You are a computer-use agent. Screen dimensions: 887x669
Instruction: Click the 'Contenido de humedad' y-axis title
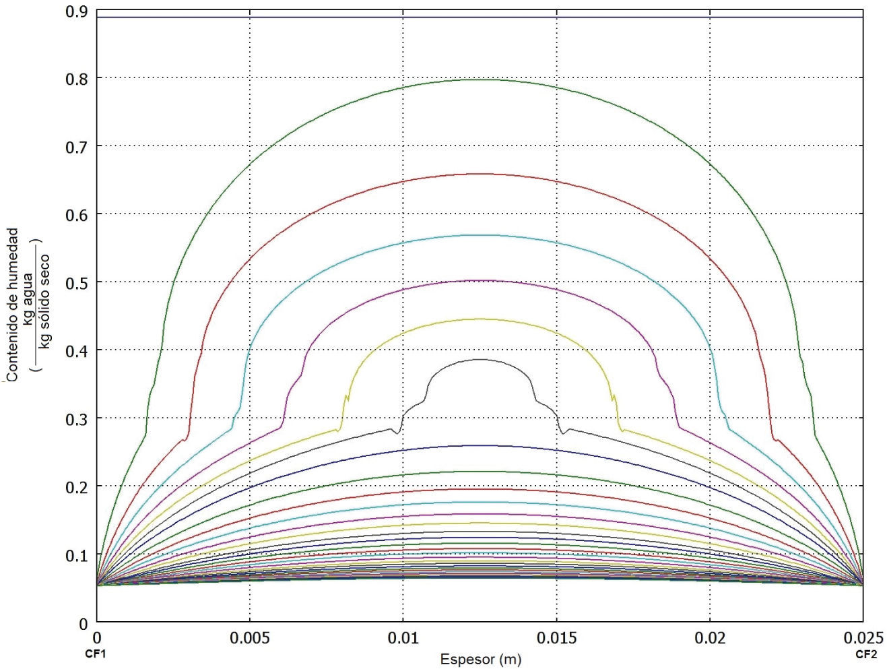tap(13, 305)
